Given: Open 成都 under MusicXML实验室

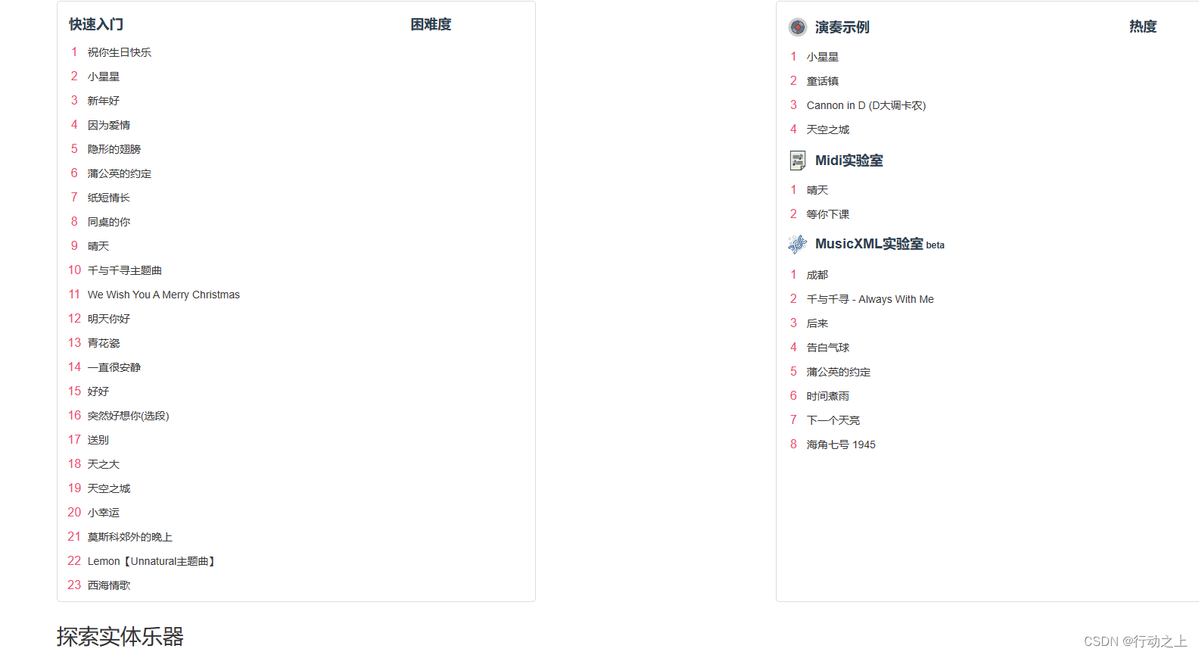Looking at the screenshot, I should 817,275.
